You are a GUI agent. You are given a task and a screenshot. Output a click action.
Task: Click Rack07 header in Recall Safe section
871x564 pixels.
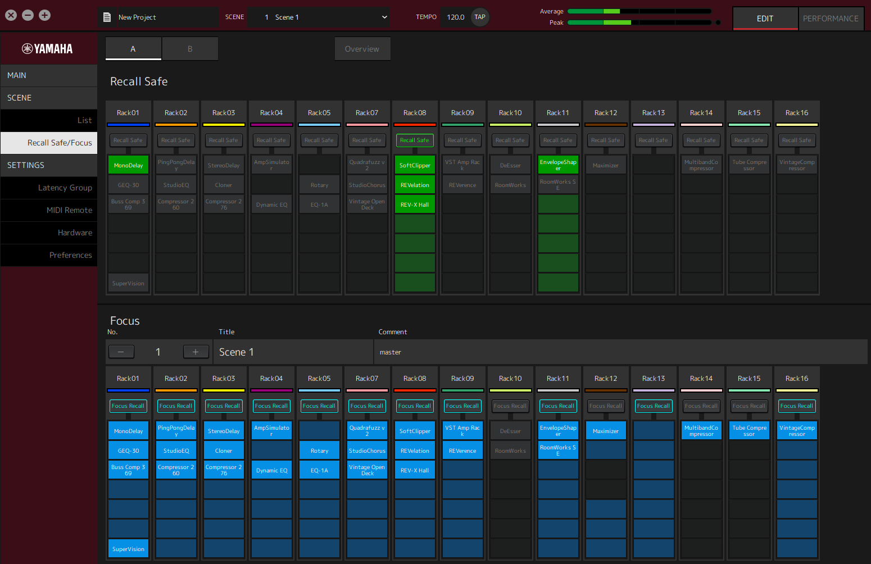pos(367,113)
